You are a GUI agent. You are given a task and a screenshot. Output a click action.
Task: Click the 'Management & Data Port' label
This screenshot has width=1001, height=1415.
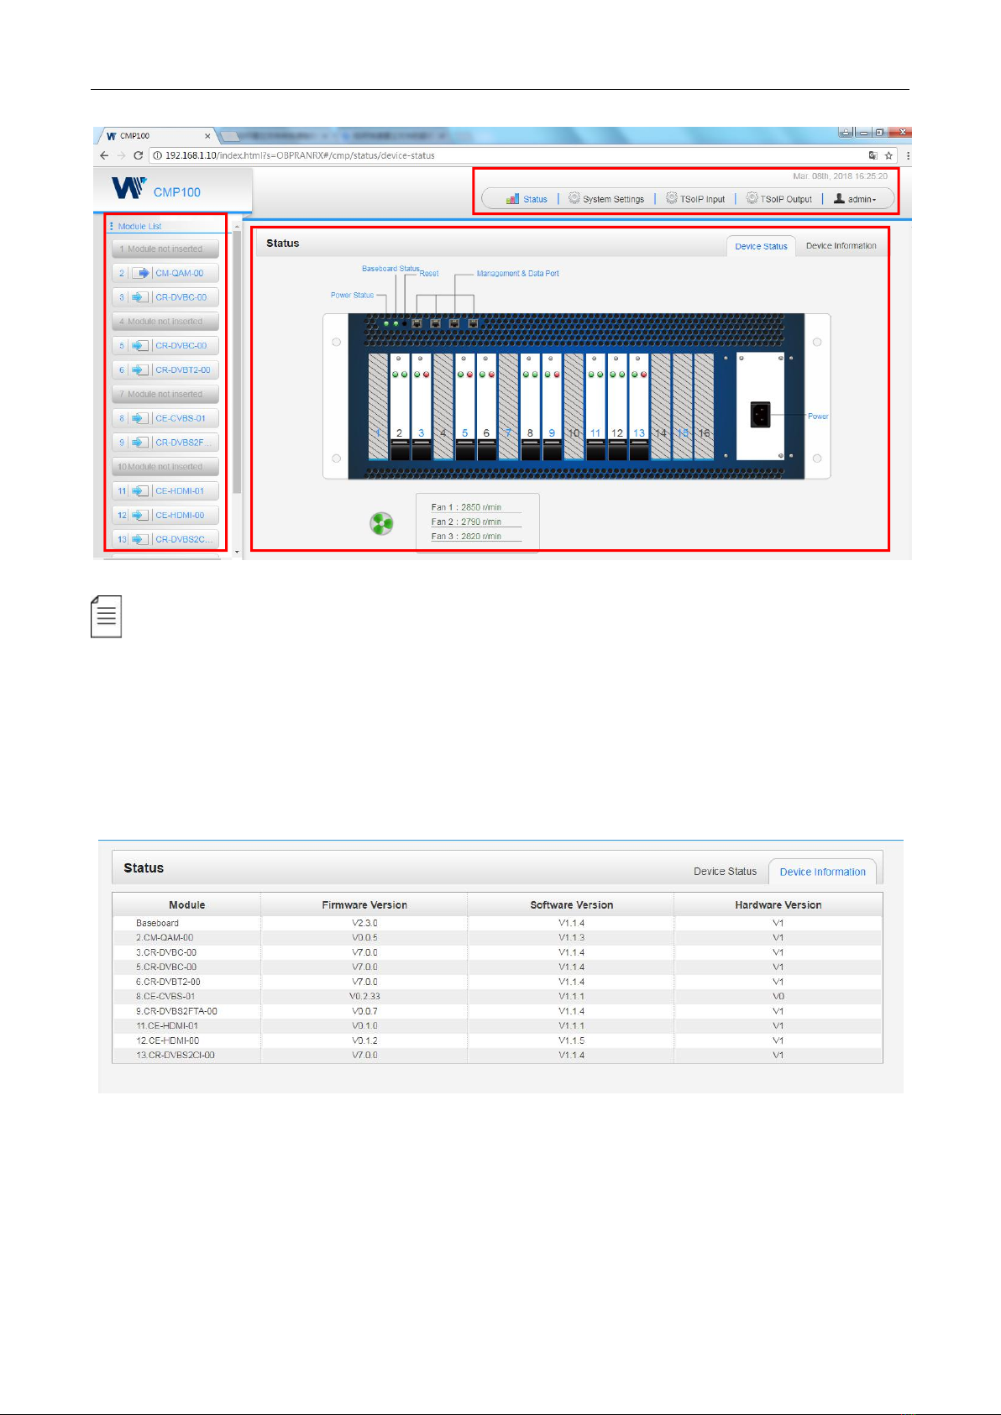[517, 274]
